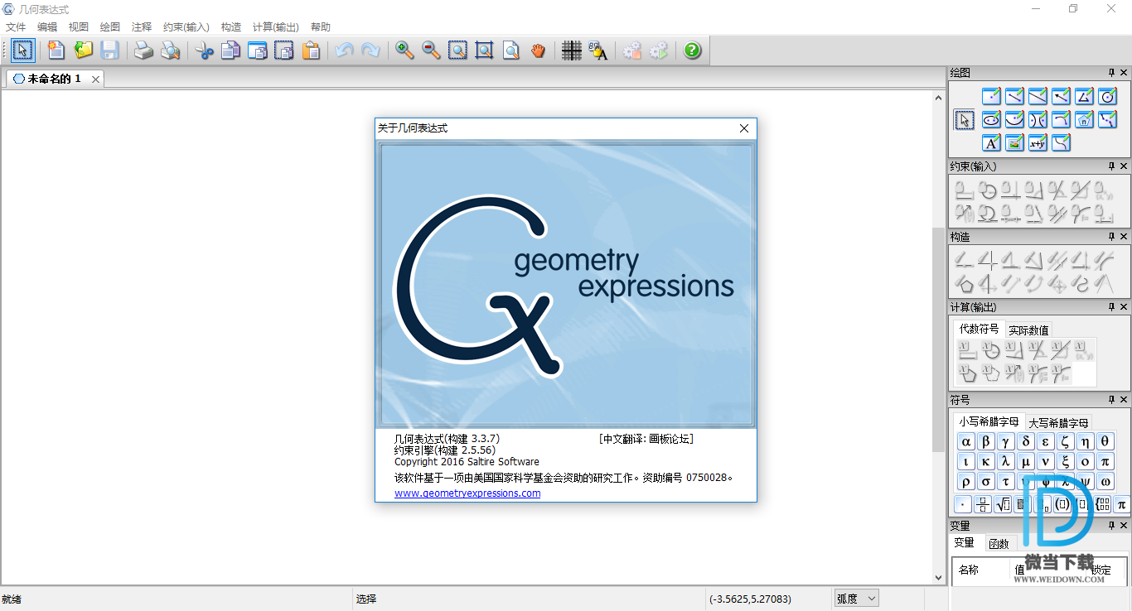1132x611 pixels.
Task: Open the 视图 menu
Action: (79, 27)
